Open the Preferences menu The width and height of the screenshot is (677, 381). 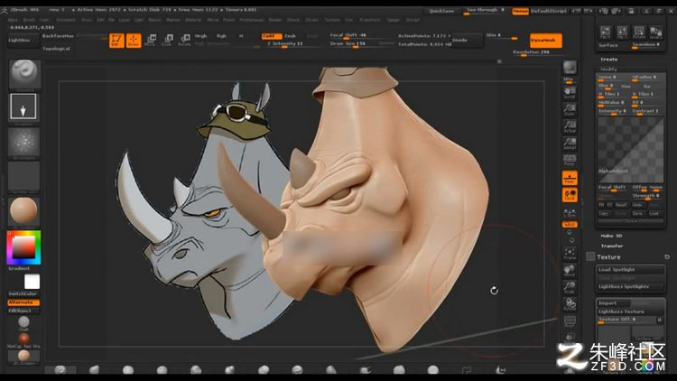(251, 20)
